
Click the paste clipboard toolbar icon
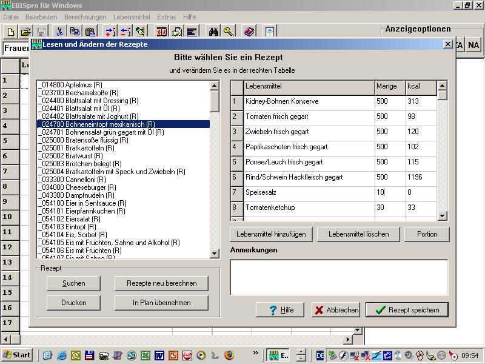click(90, 32)
